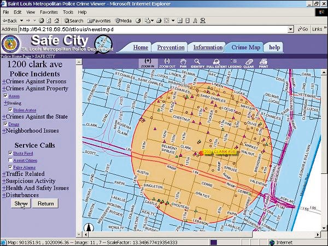Click the Go button beside address bar
328x246 pixels.
[303, 29]
